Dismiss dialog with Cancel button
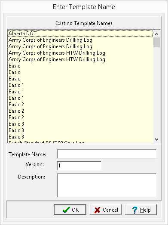 [106, 210]
